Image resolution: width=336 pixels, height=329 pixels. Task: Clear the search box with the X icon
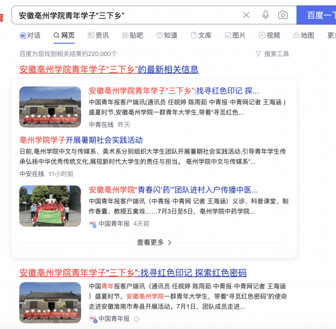246,15
